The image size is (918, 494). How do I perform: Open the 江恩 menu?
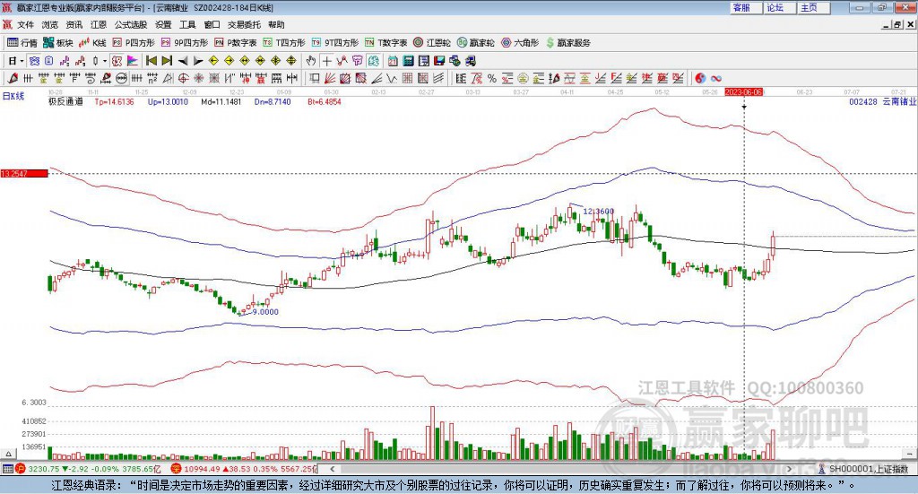(x=99, y=24)
